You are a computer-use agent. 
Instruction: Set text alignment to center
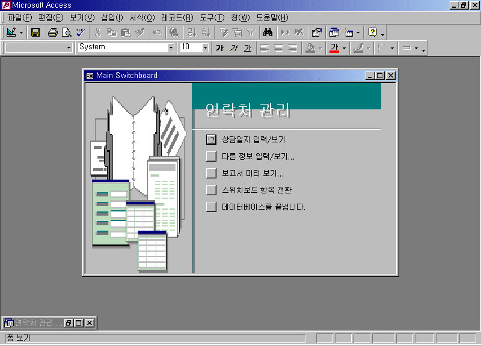278,48
